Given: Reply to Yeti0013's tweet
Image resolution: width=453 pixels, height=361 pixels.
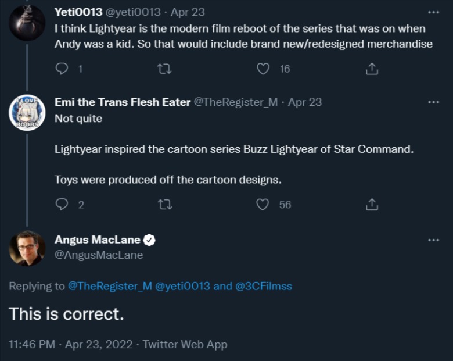Looking at the screenshot, I should click(x=62, y=69).
